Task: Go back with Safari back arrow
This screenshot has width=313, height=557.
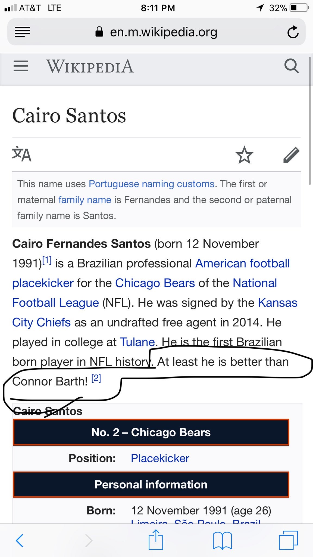Action: tap(20, 540)
